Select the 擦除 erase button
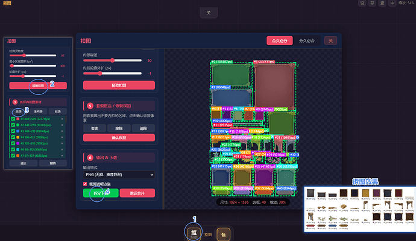This screenshot has width=416, height=241. (119, 128)
